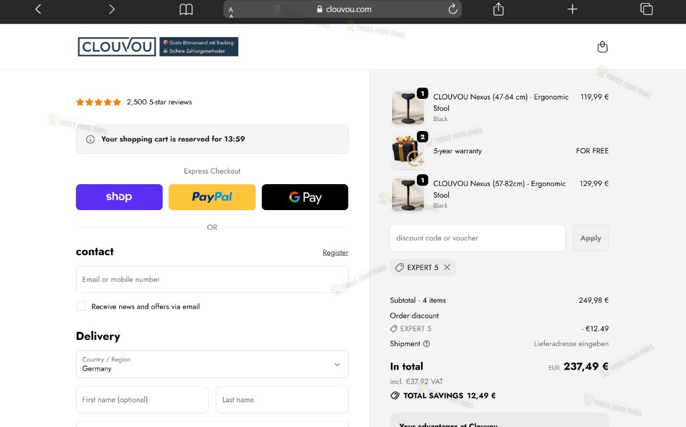This screenshot has height=427, width=686.
Task: Focus the Email or mobile number field
Action: point(212,279)
